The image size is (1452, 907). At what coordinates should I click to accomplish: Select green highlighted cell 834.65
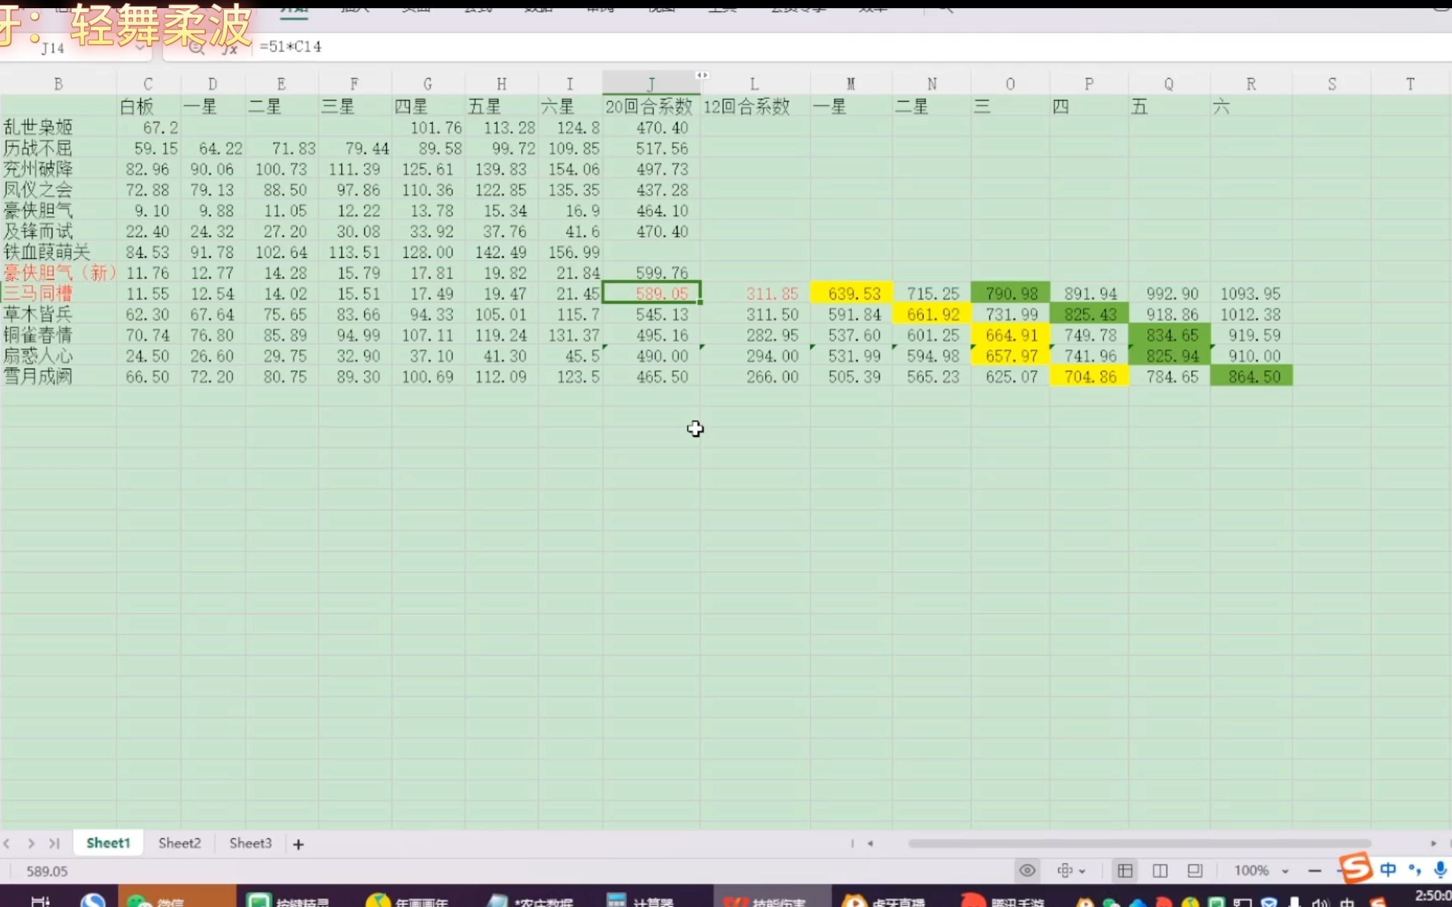coord(1169,334)
